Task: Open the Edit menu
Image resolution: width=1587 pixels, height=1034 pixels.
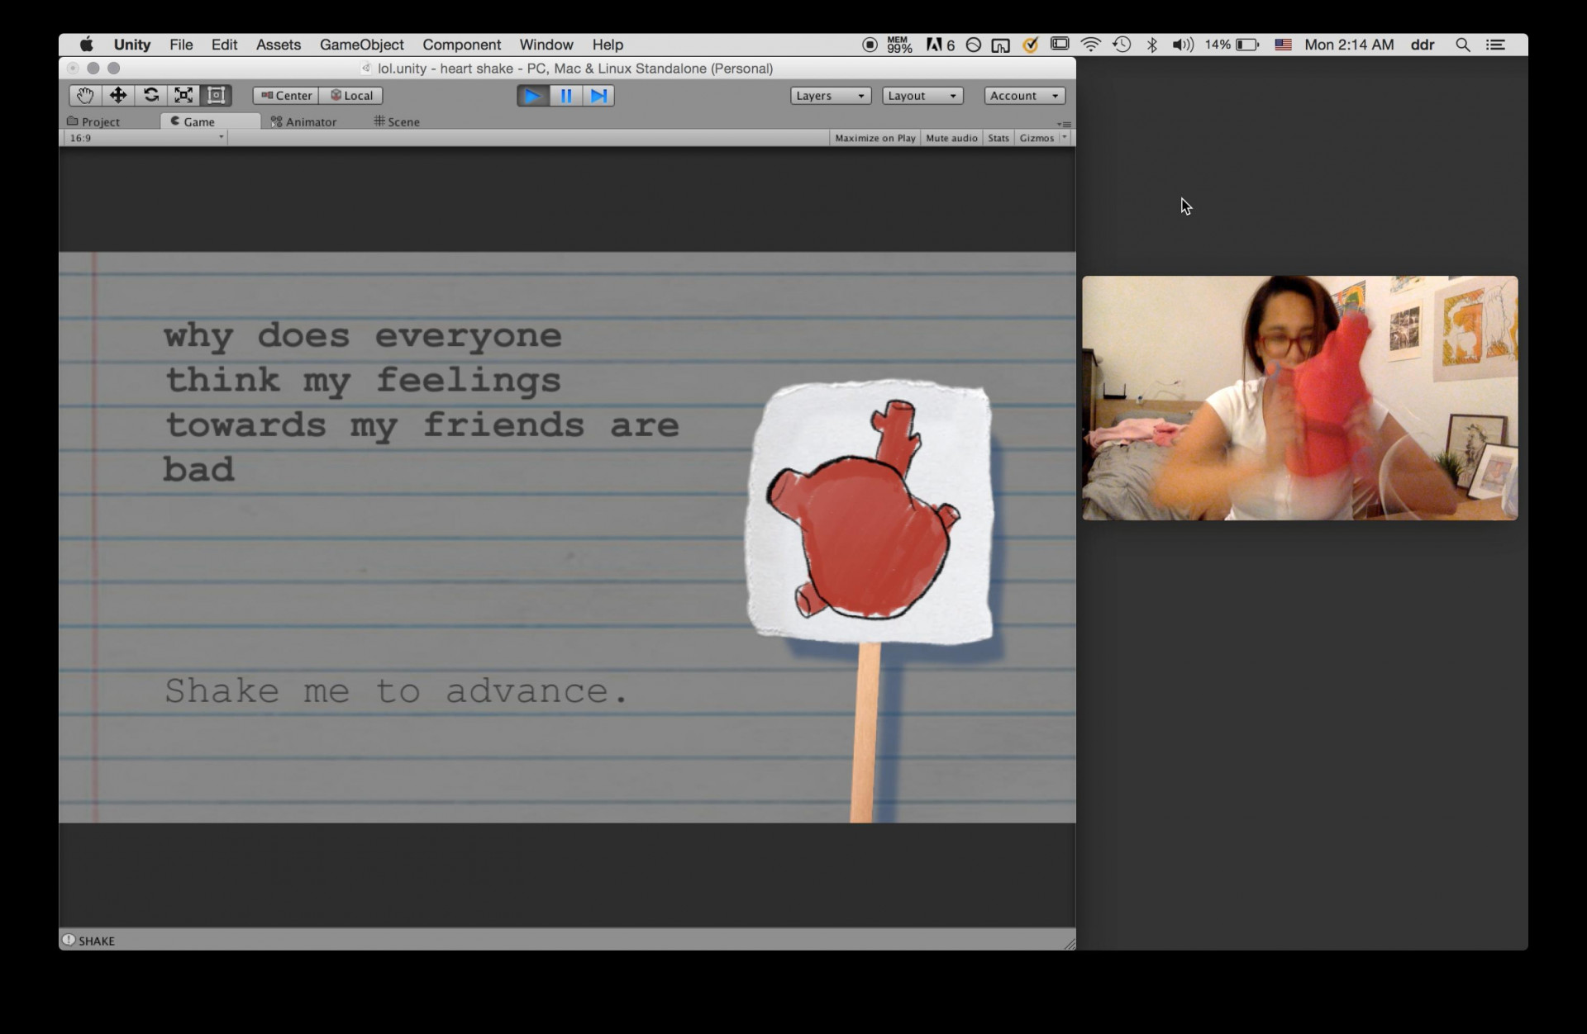Action: (x=224, y=45)
